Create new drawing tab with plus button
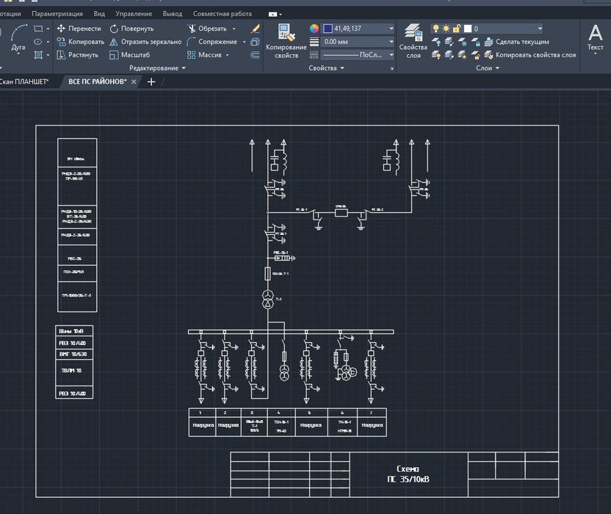611x514 pixels. click(151, 82)
